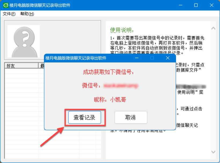Click the 成功获取如下微信号 text
The height and width of the screenshot is (163, 220).
tap(109, 72)
